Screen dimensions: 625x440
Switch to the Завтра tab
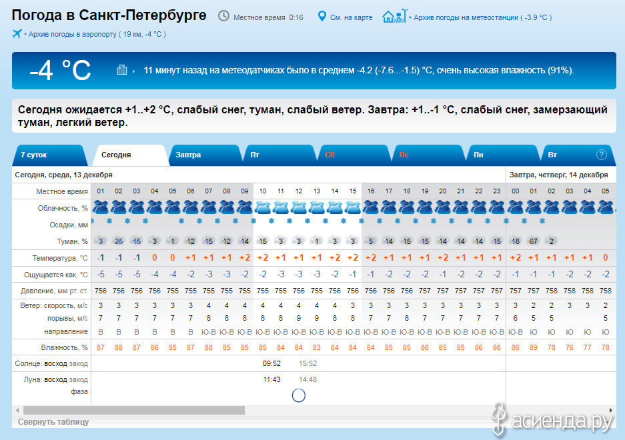[205, 155]
